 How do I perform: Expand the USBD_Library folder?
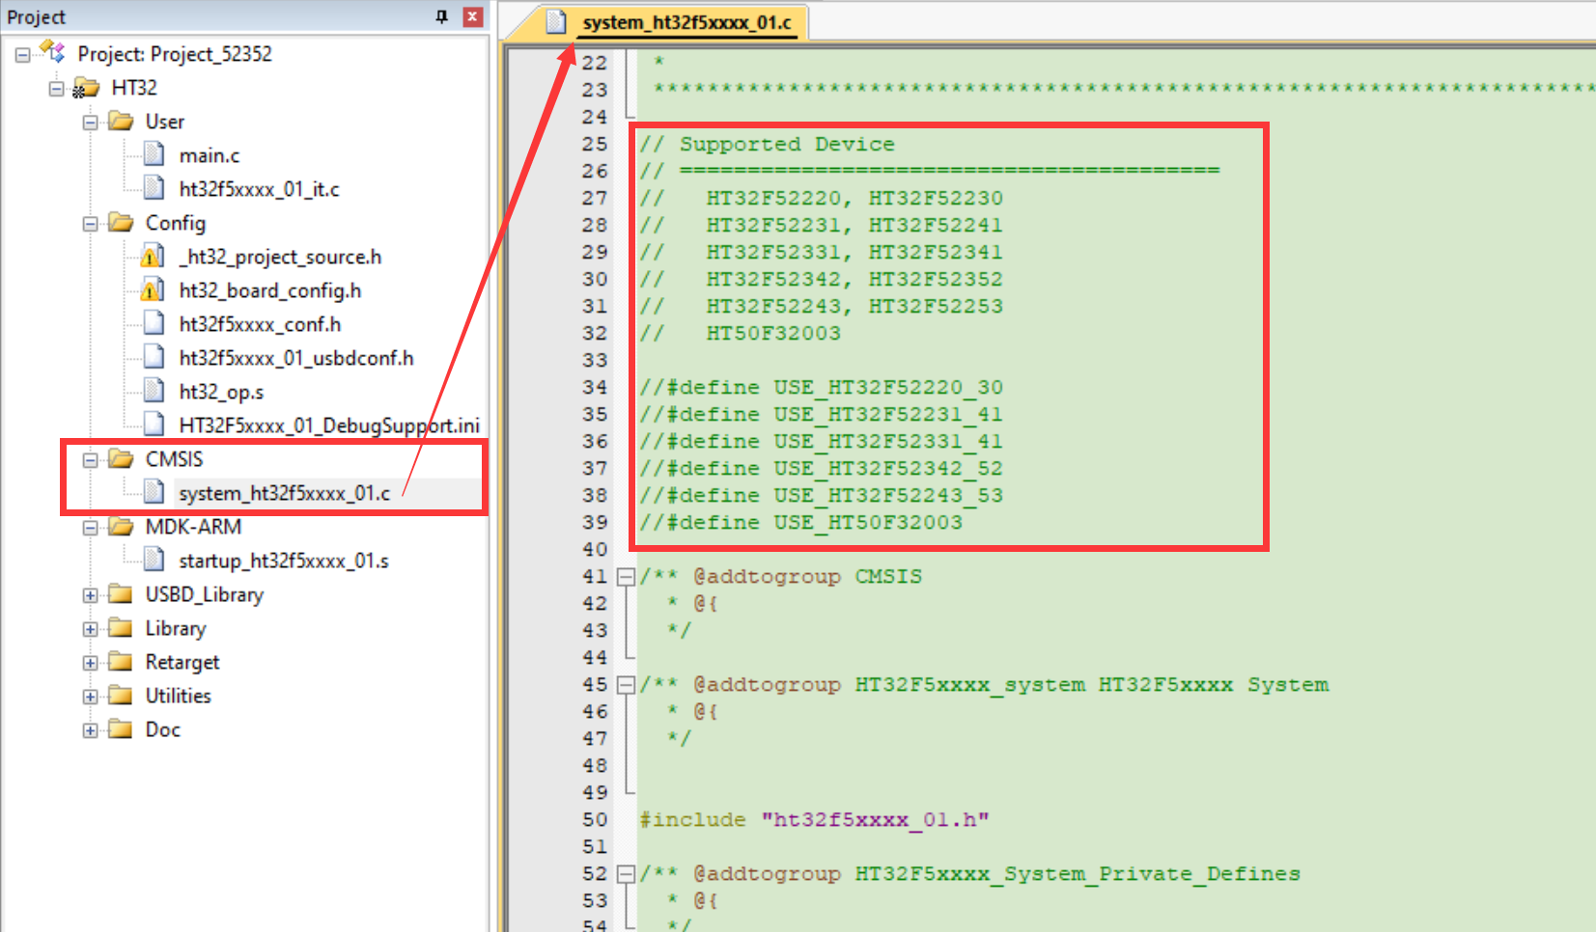pos(90,595)
